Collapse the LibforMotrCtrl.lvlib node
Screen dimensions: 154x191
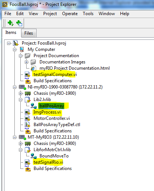(x=21, y=150)
